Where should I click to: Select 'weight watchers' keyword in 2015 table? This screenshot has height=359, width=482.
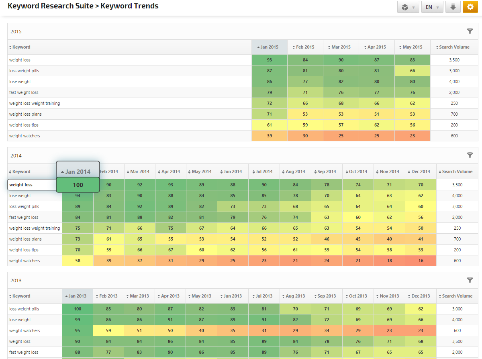[x=25, y=136]
